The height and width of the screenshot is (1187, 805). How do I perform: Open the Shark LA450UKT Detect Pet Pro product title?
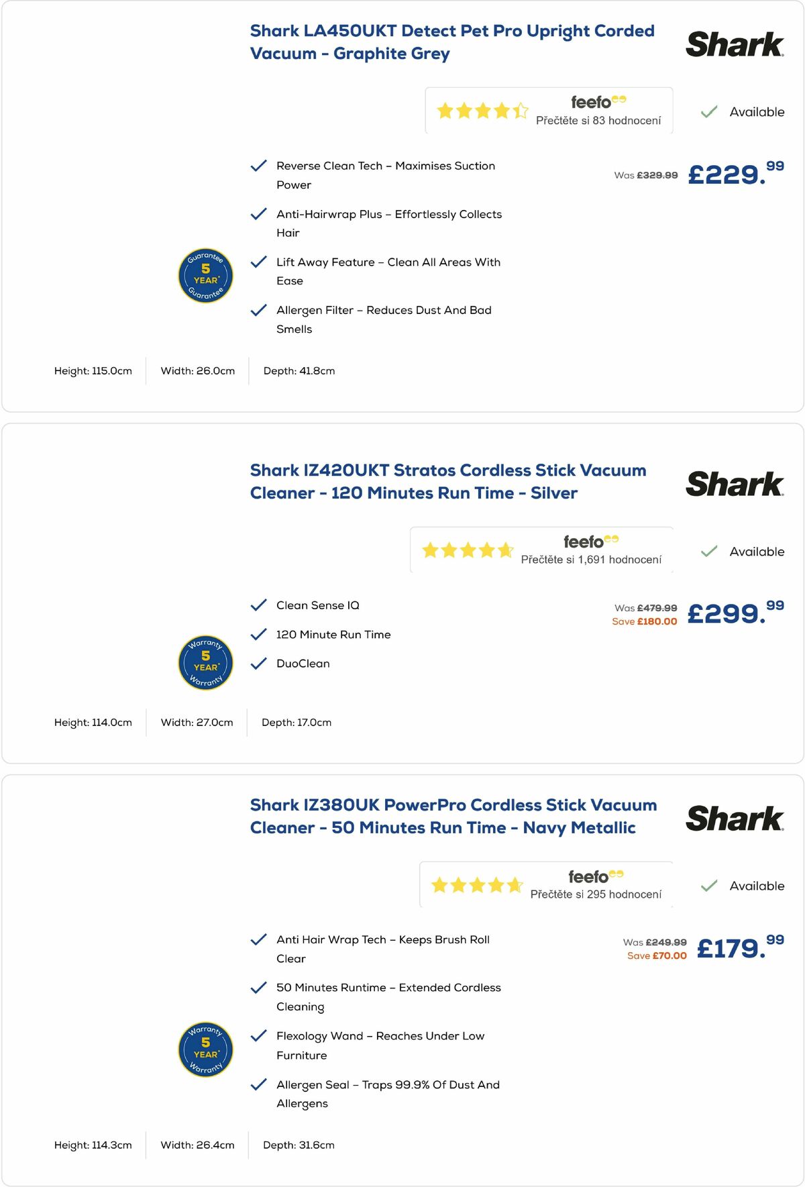click(x=452, y=42)
